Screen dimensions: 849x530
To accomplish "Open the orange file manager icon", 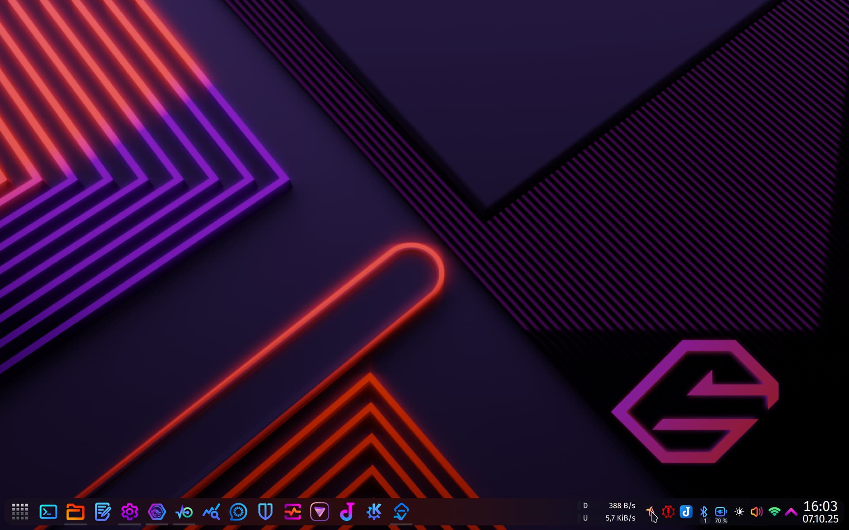I will tap(75, 512).
